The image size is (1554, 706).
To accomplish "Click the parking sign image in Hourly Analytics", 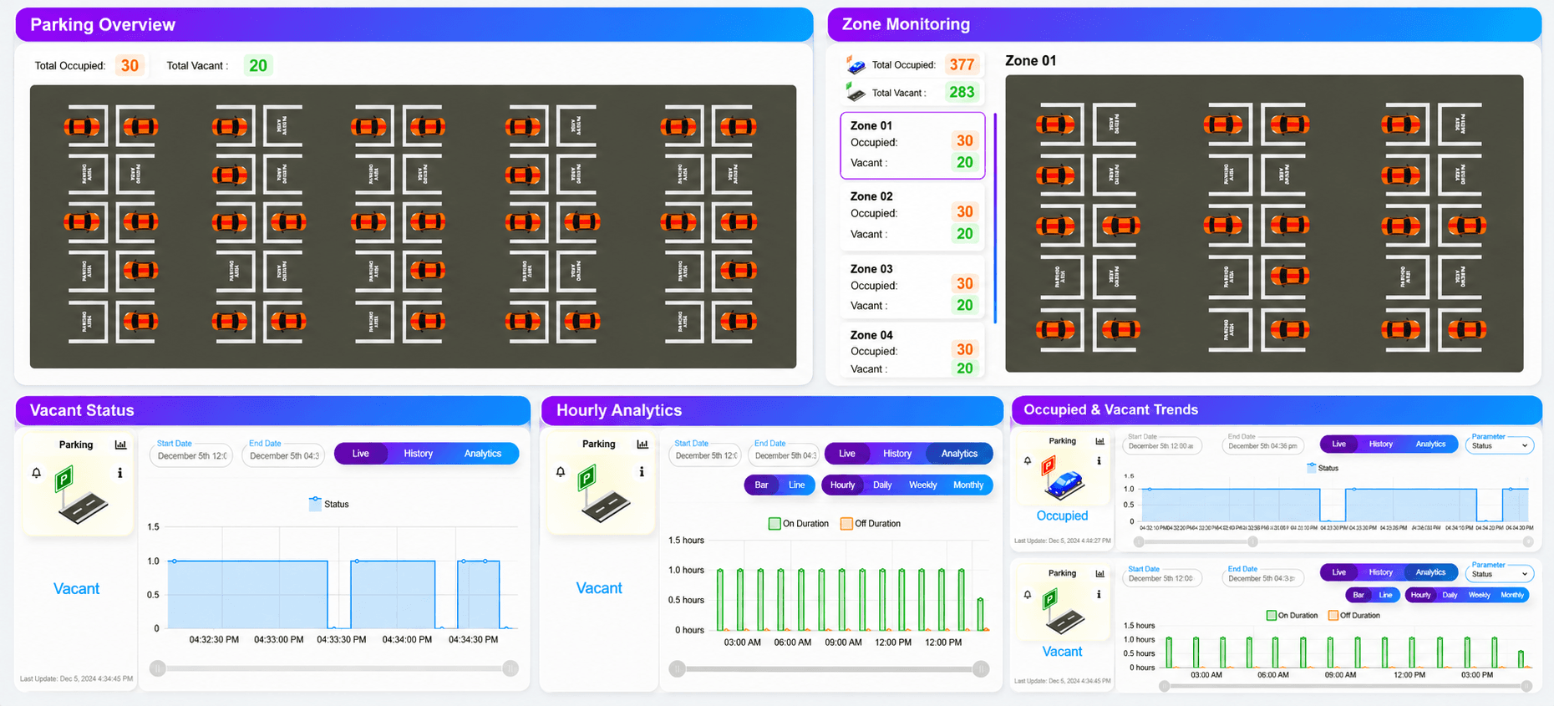I will (x=603, y=495).
